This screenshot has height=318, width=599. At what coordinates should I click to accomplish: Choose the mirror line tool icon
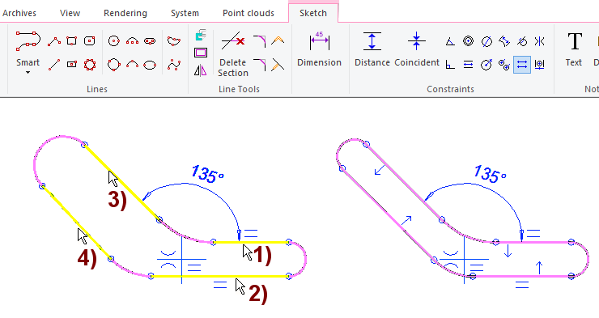click(200, 70)
